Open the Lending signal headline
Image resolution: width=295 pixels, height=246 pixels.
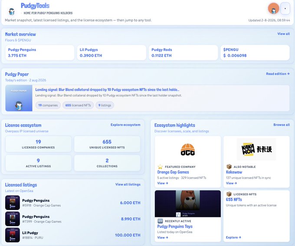(x=107, y=89)
